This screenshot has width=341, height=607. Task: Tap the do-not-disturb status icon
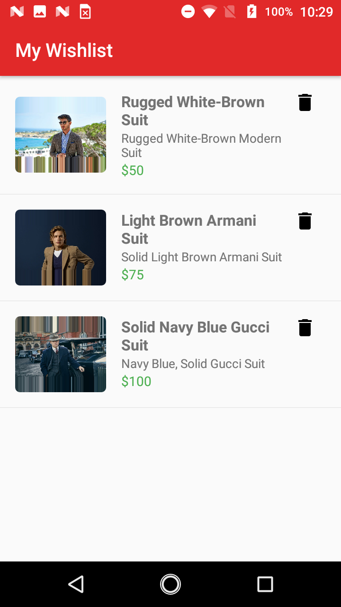pos(188,11)
